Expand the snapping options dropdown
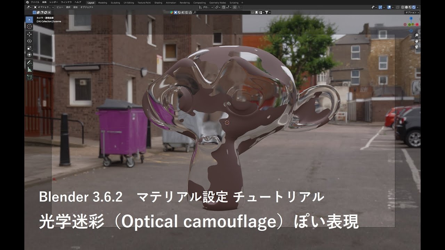Screen dimensions: 445x250 [x=229, y=7]
